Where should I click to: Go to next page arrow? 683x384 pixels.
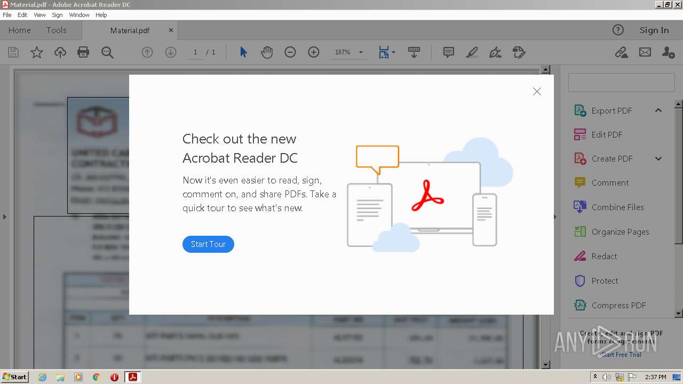point(171,52)
